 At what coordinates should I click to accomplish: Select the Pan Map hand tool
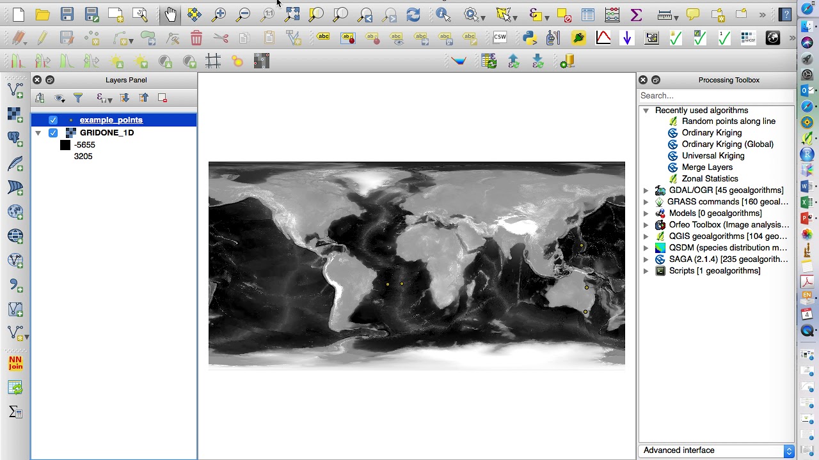point(170,14)
